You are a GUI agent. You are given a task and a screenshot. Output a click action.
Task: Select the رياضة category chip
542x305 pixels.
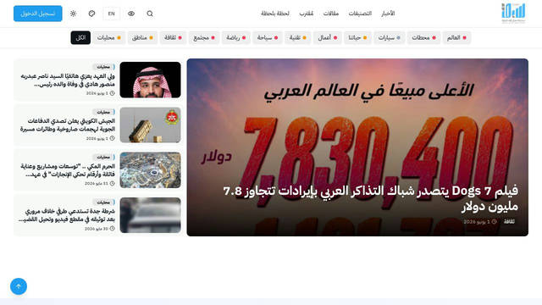(x=235, y=37)
